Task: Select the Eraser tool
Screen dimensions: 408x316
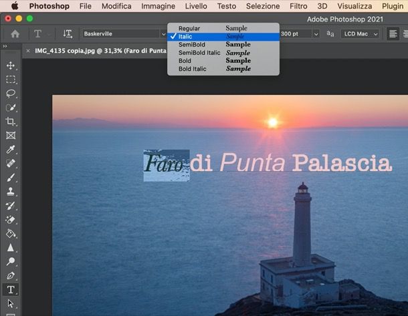Action: point(11,220)
